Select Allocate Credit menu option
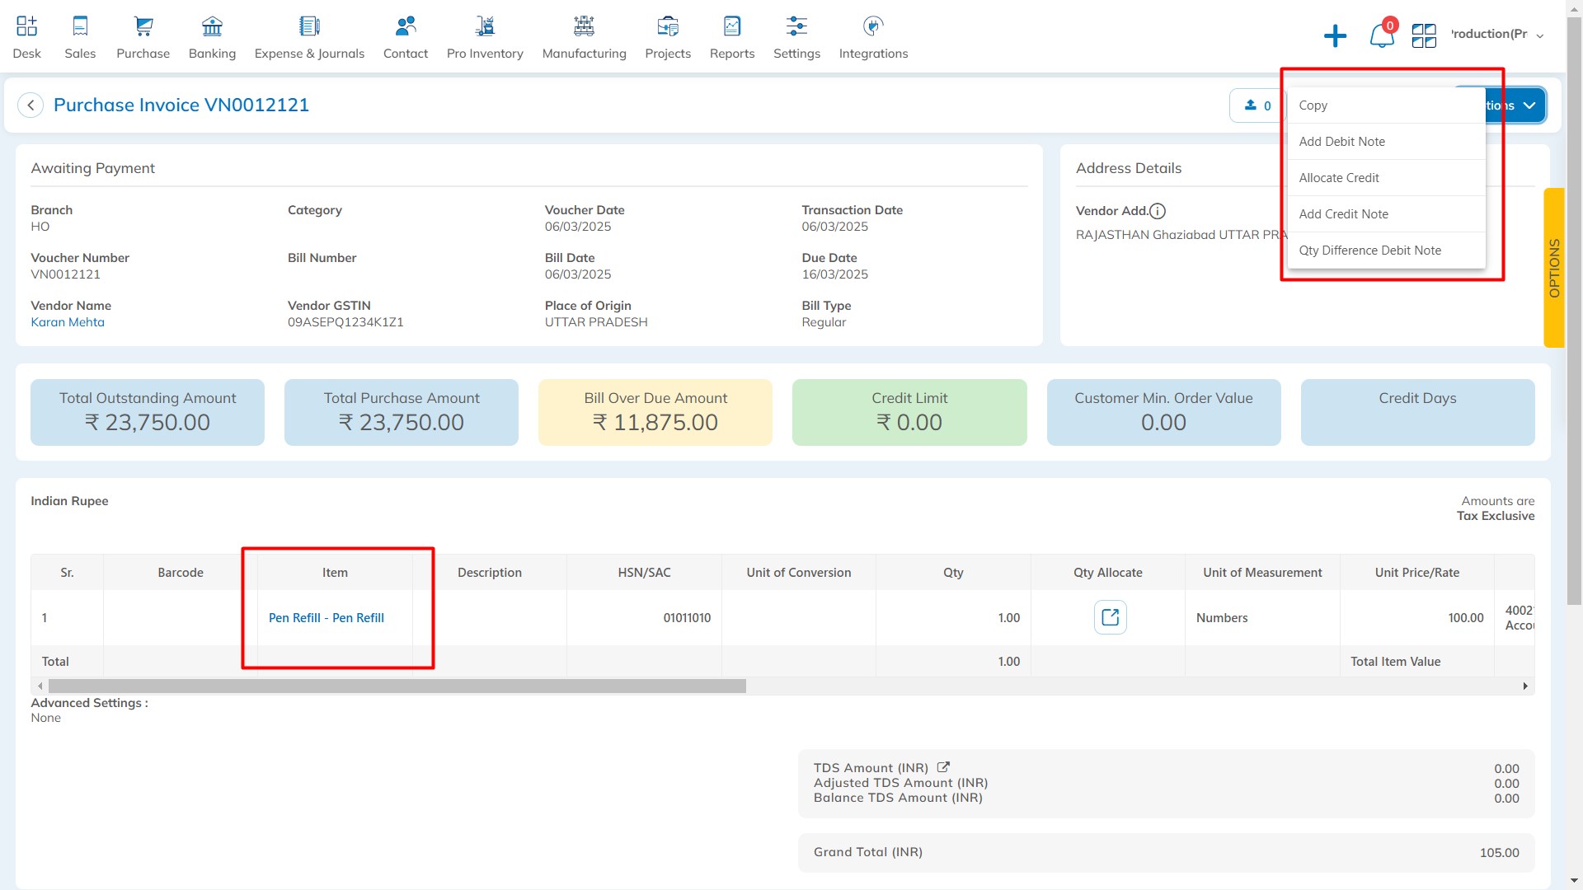1583x890 pixels. click(x=1387, y=178)
